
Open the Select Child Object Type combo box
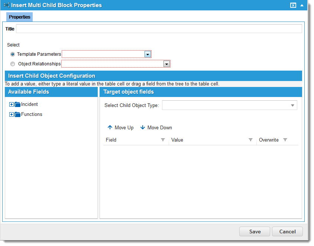point(230,106)
